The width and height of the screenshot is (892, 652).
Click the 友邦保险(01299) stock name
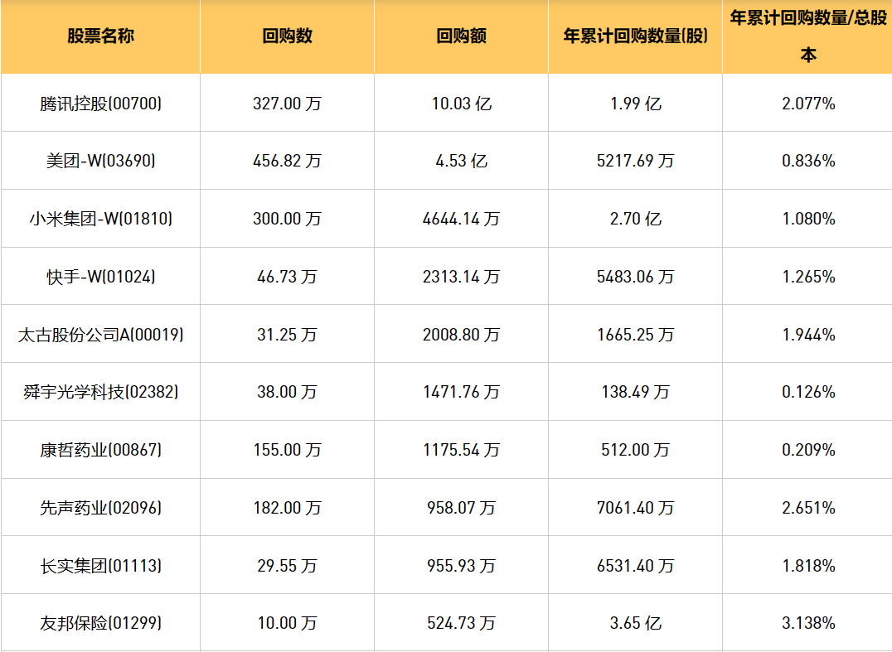click(100, 623)
